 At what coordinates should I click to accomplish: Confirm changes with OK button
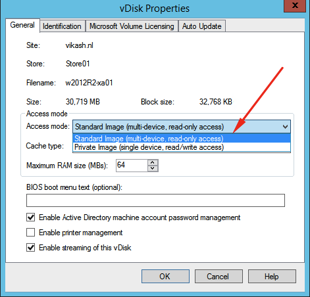(165, 277)
